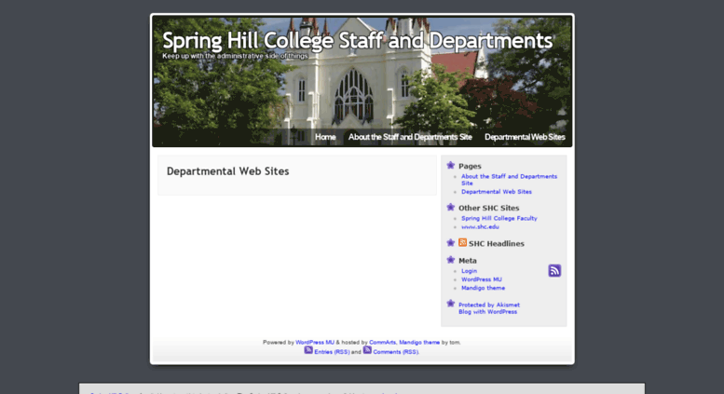Viewport: 724px width, 394px height.
Task: Click the purple RSS feed icon in Meta
Action: coord(554,270)
